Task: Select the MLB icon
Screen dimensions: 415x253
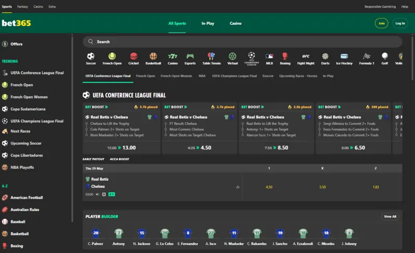Action: pyautogui.click(x=269, y=56)
